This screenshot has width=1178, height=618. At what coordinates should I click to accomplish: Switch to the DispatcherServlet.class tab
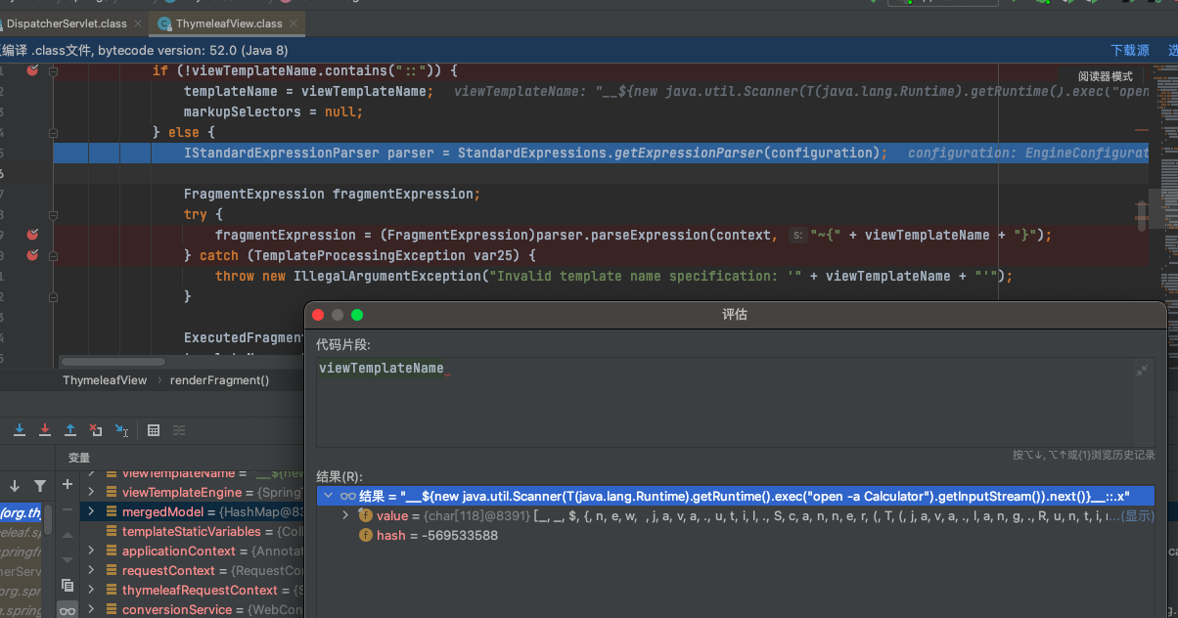point(67,23)
